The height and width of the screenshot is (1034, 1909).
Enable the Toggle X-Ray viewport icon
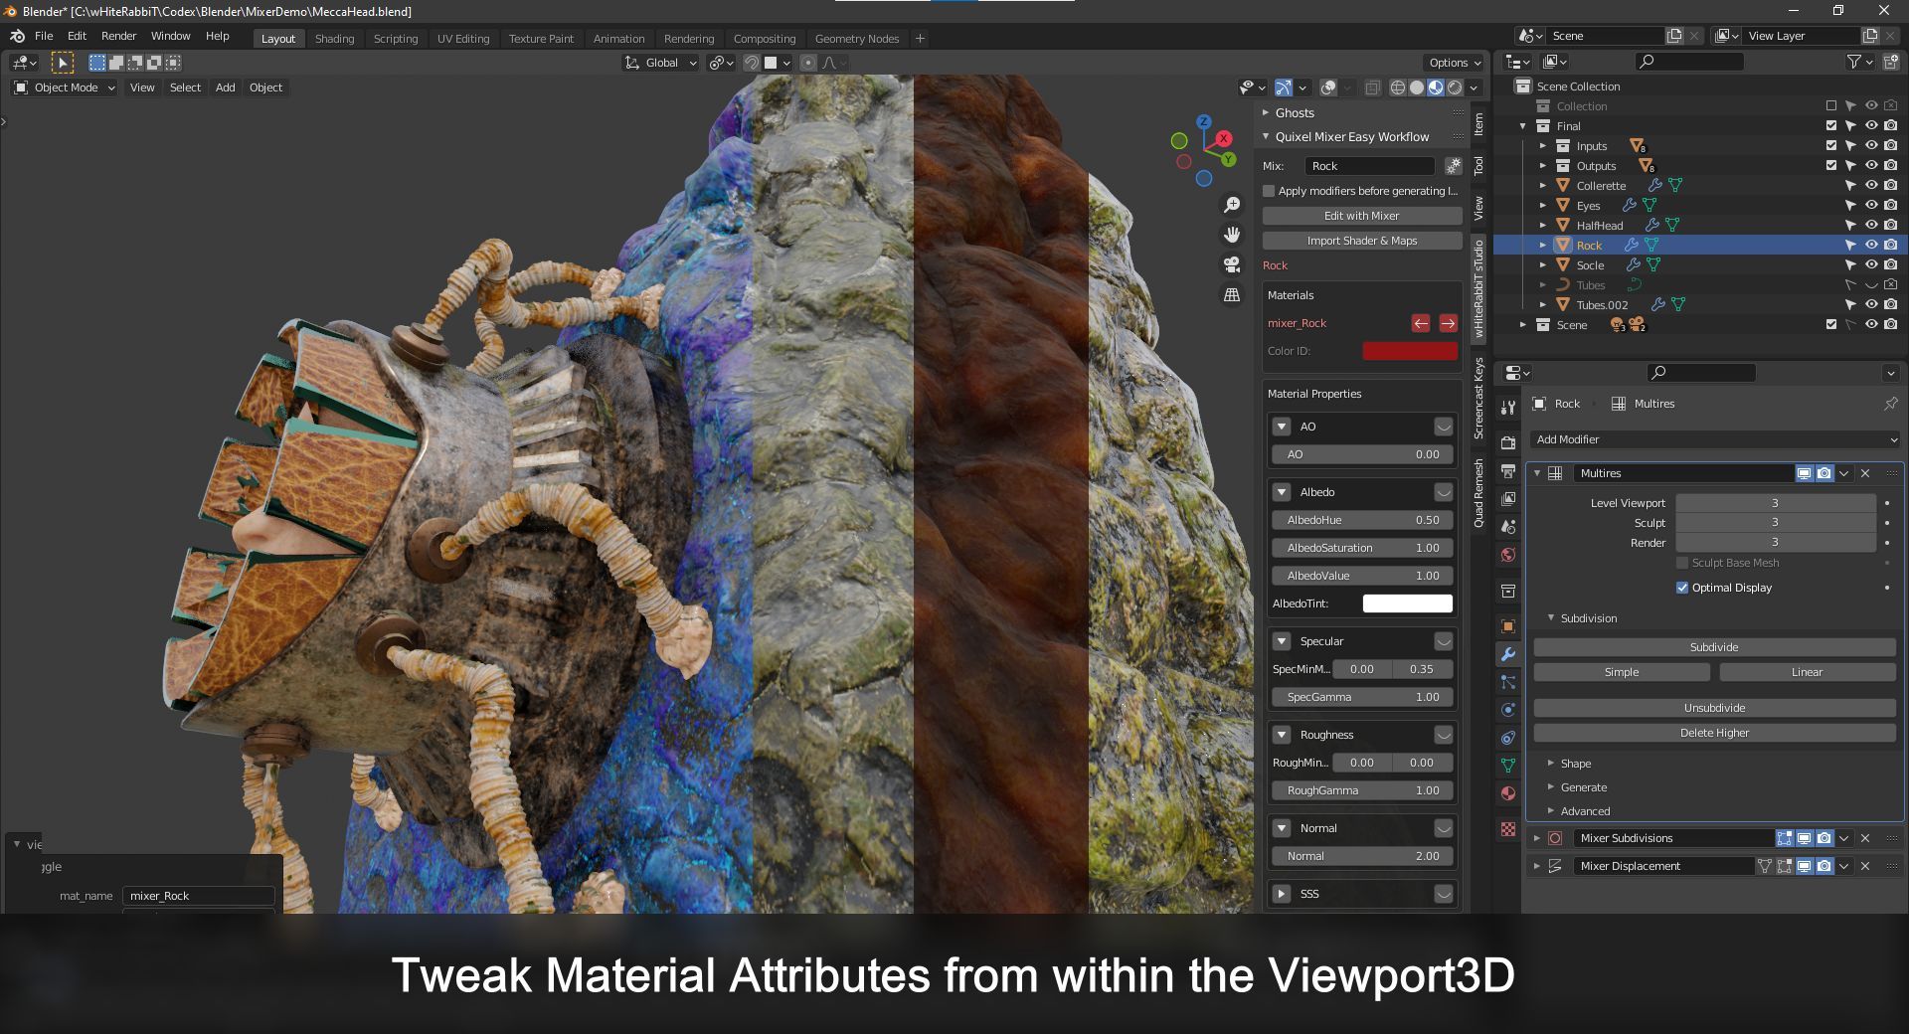click(x=1373, y=87)
